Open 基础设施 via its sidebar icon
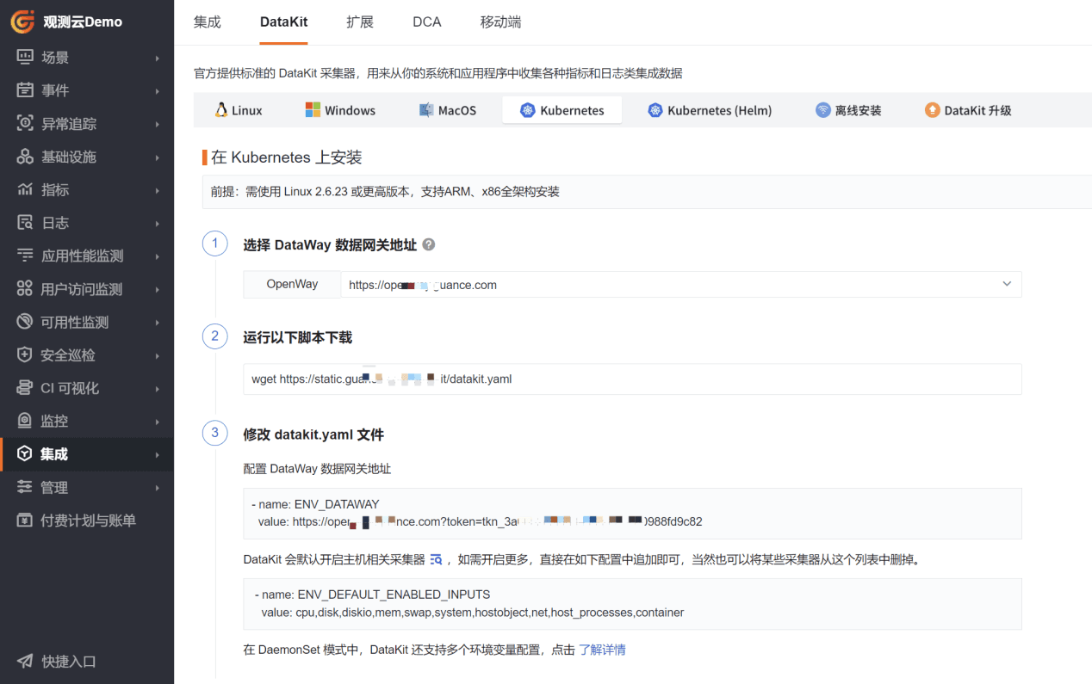This screenshot has height=684, width=1092. click(x=25, y=157)
